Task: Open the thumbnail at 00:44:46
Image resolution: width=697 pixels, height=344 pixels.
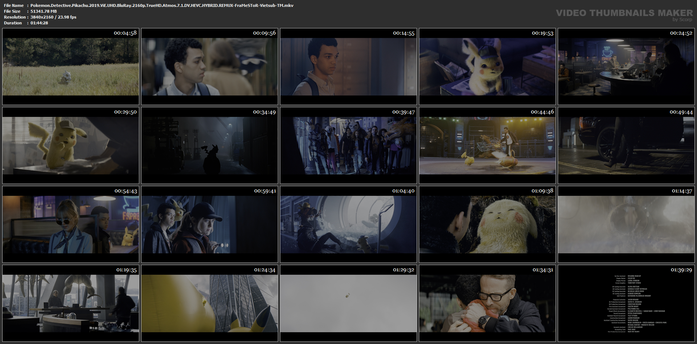Action: coord(487,145)
